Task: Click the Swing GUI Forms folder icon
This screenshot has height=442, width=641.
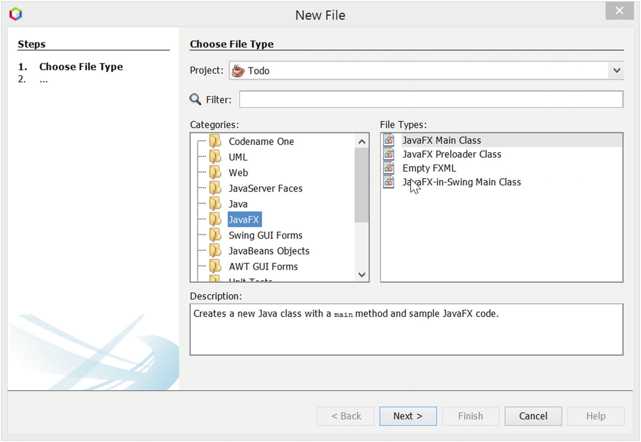Action: (x=215, y=235)
